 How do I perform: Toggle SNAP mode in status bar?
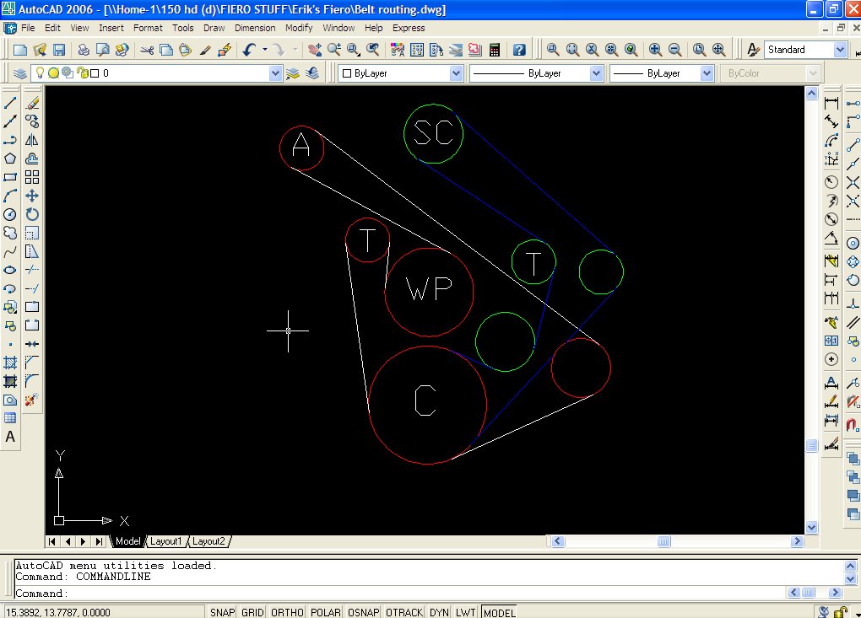(x=222, y=612)
